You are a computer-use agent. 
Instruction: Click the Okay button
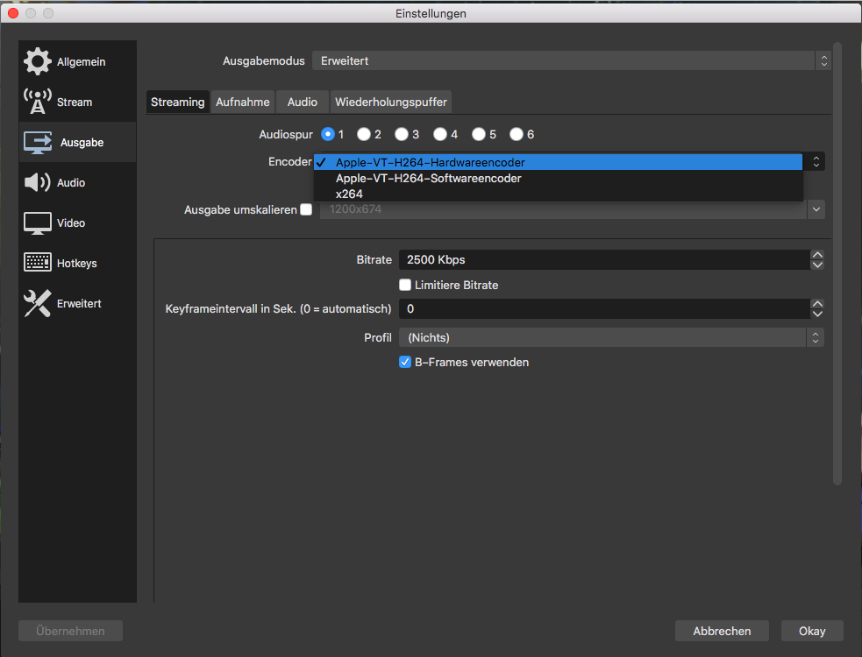811,631
